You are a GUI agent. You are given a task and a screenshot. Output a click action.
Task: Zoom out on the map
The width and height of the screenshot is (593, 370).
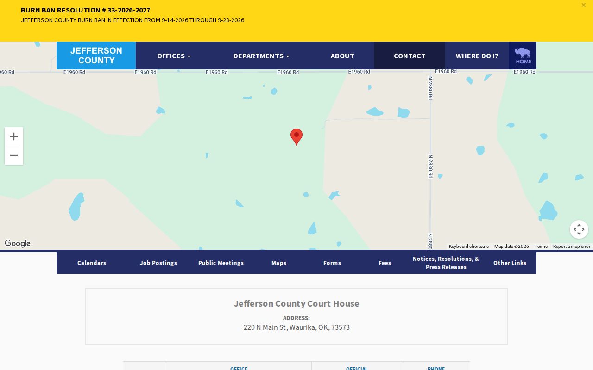[x=14, y=155]
